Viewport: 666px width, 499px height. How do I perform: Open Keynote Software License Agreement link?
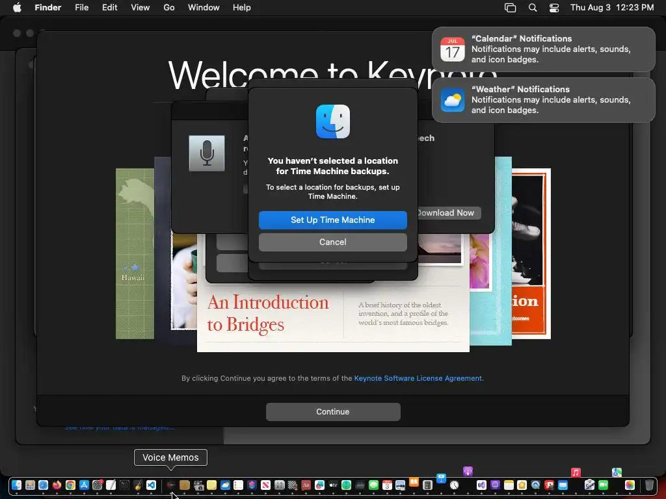pyautogui.click(x=418, y=378)
